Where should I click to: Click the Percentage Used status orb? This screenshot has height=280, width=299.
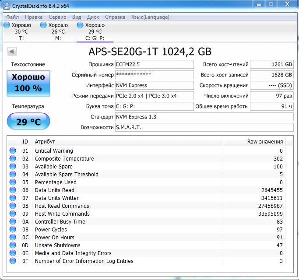[13, 182]
